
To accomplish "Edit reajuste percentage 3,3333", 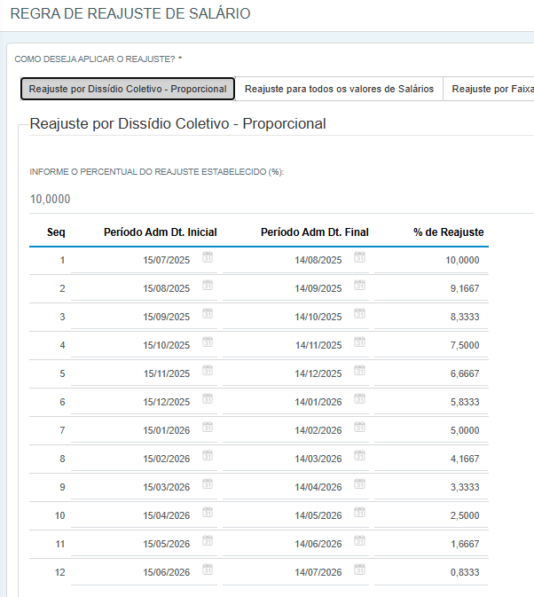I will 431,487.
